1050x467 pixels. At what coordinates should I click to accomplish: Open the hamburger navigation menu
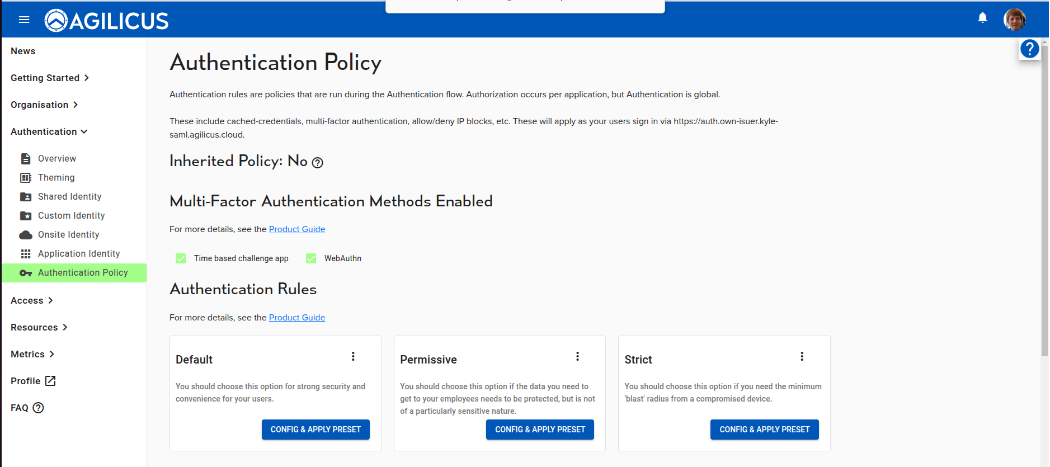coord(23,19)
